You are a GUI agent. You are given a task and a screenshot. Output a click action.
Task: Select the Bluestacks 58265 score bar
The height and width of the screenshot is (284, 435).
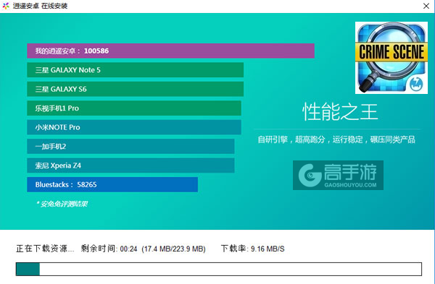coord(112,184)
